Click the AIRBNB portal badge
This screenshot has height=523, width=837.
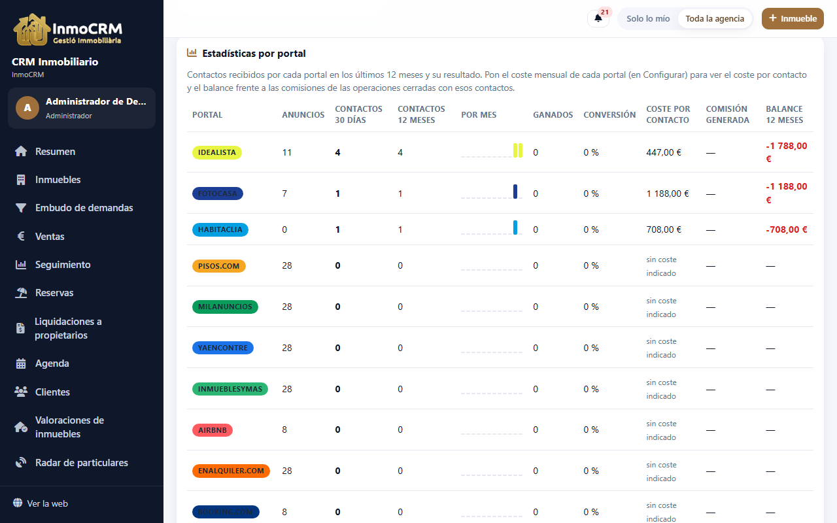pos(213,430)
